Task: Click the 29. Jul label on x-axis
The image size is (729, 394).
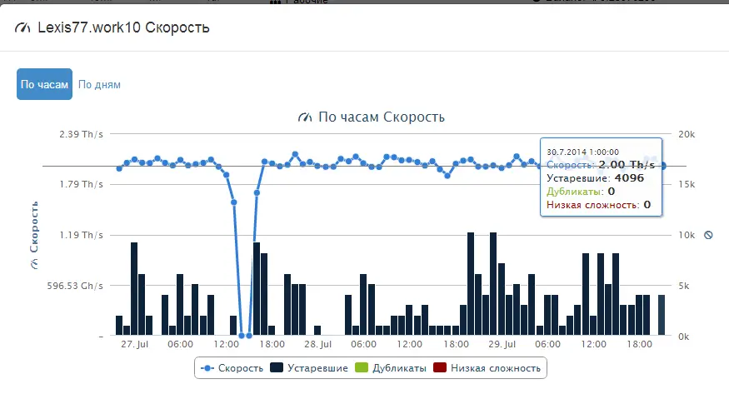Action: pyautogui.click(x=502, y=344)
